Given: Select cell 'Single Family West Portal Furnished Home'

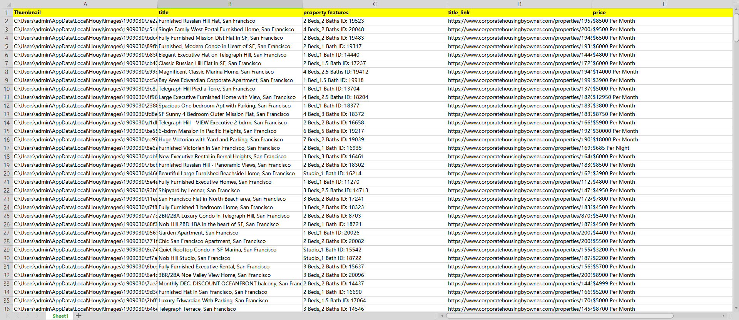Looking at the screenshot, I should pyautogui.click(x=230, y=29).
